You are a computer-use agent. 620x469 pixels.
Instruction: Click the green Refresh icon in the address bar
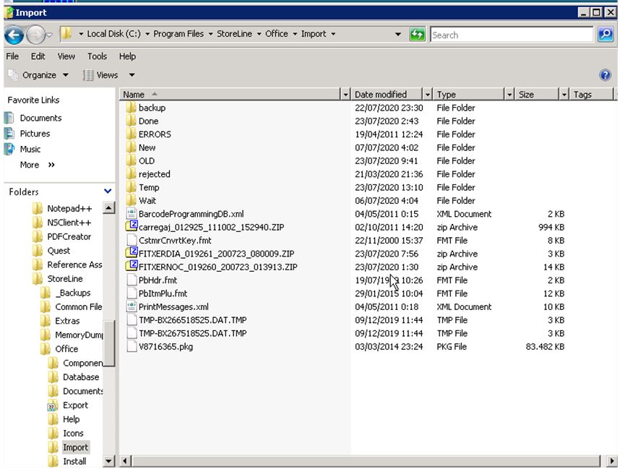tap(417, 34)
